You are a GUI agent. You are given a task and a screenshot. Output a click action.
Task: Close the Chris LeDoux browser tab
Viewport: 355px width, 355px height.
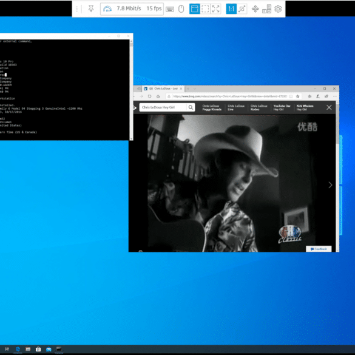[x=181, y=89]
